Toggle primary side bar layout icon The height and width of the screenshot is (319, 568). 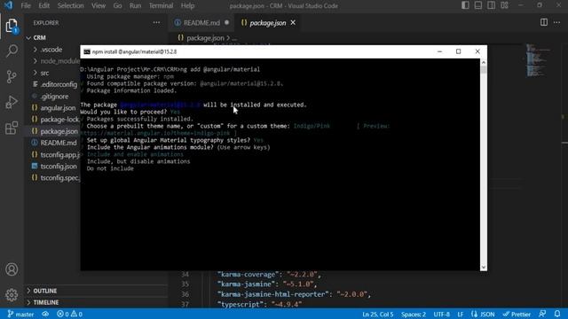465,5
